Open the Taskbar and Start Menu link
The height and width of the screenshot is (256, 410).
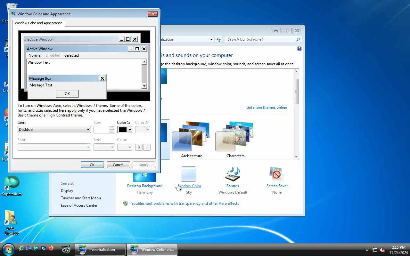81,198
